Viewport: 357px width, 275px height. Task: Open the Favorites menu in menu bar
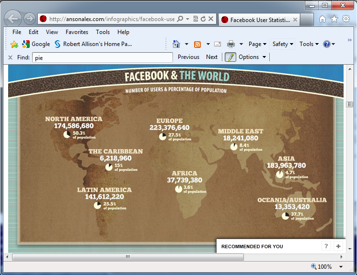point(77,32)
